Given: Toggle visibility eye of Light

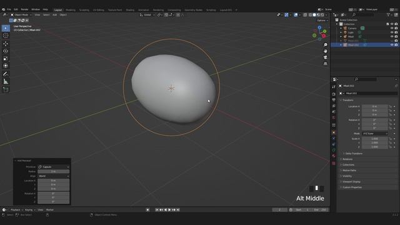Looking at the screenshot, I should pos(392,32).
